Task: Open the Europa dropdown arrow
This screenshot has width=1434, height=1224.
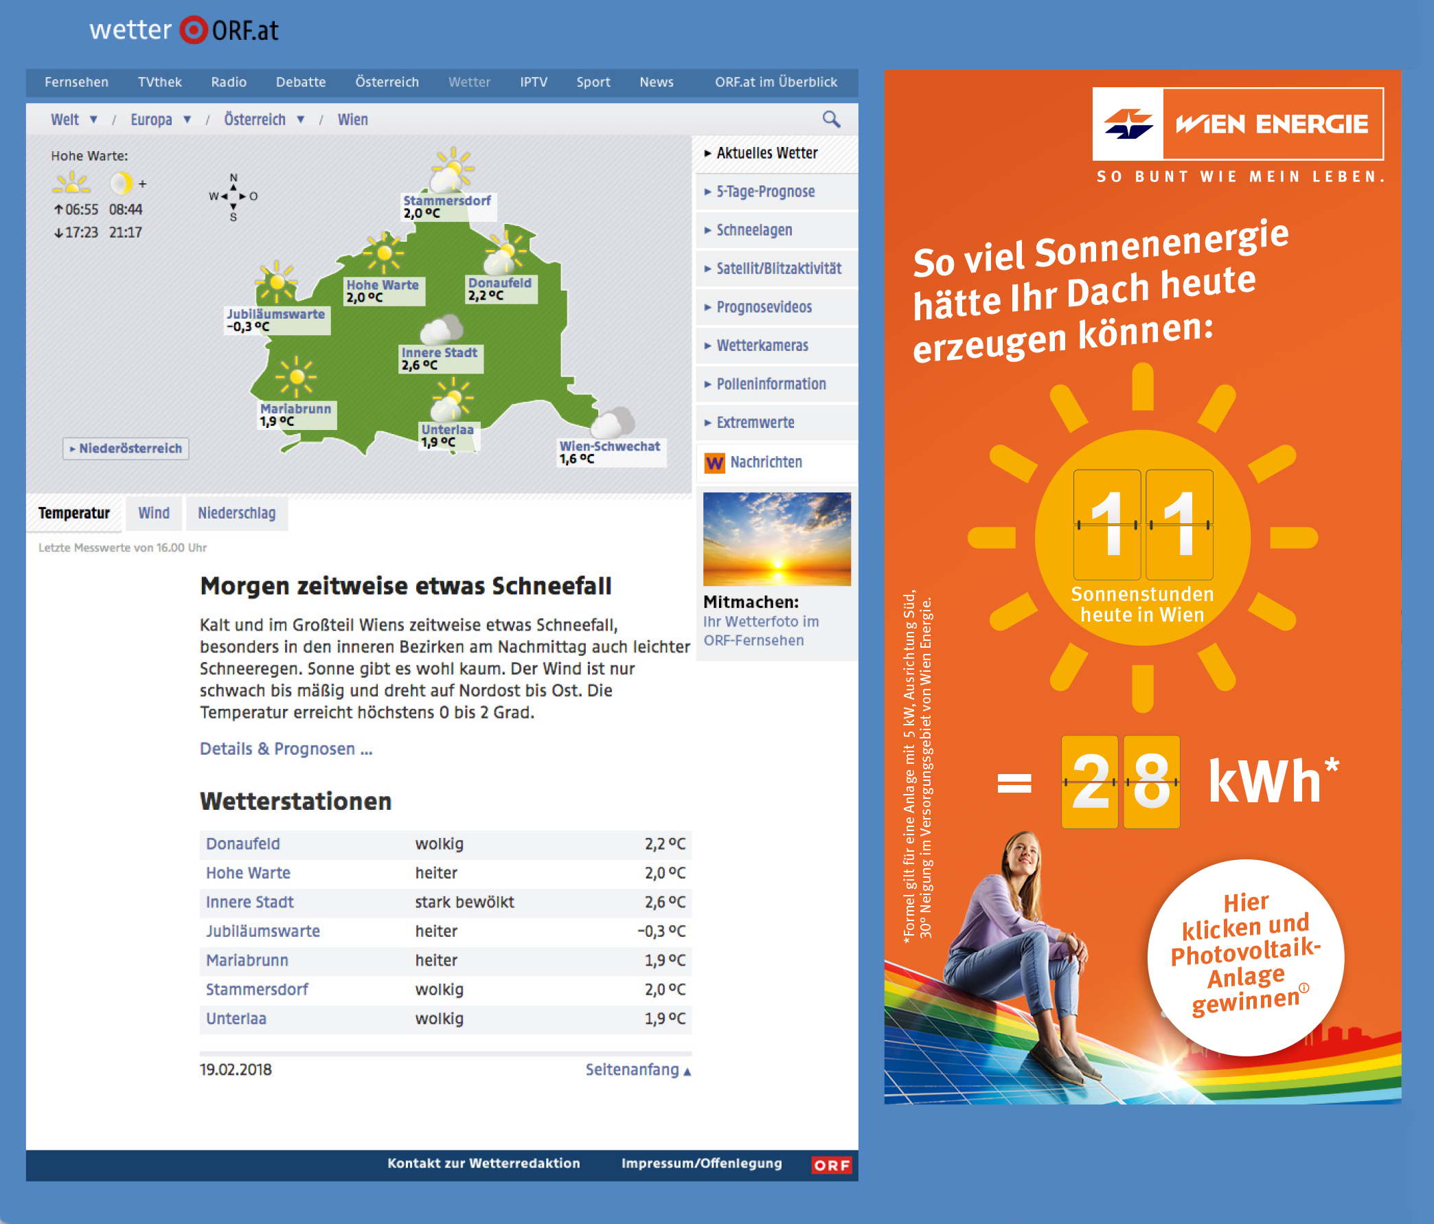Action: point(187,120)
